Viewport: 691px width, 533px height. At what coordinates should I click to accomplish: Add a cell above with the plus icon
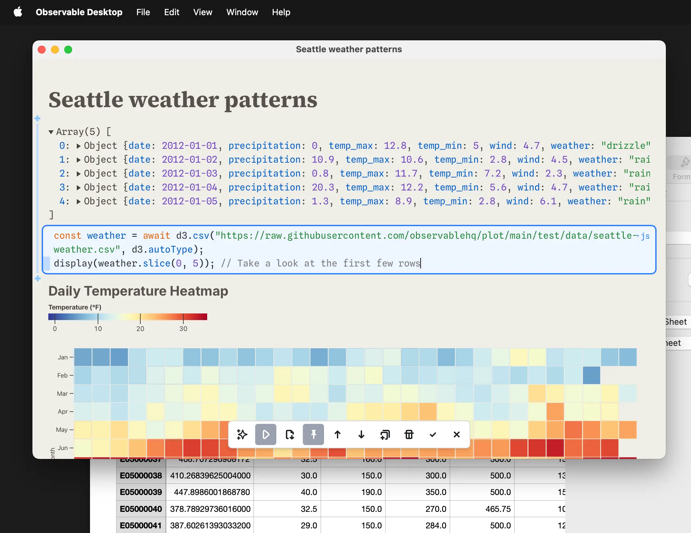point(37,118)
